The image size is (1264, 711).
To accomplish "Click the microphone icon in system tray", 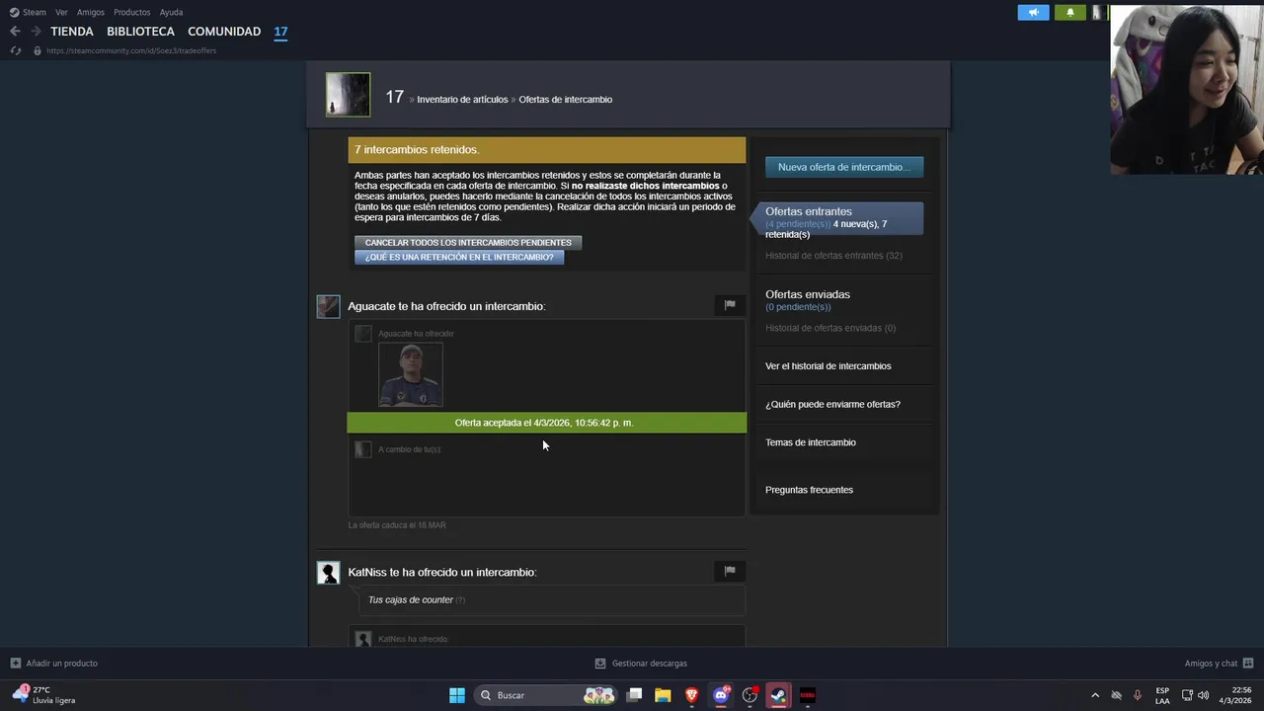I will 1138,695.
